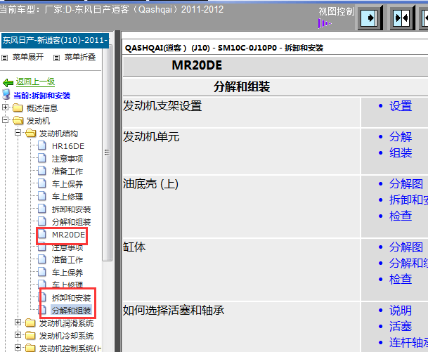This screenshot has width=428, height=352.
Task: Click 菜单展开 to expand menu
Action: coord(28,57)
